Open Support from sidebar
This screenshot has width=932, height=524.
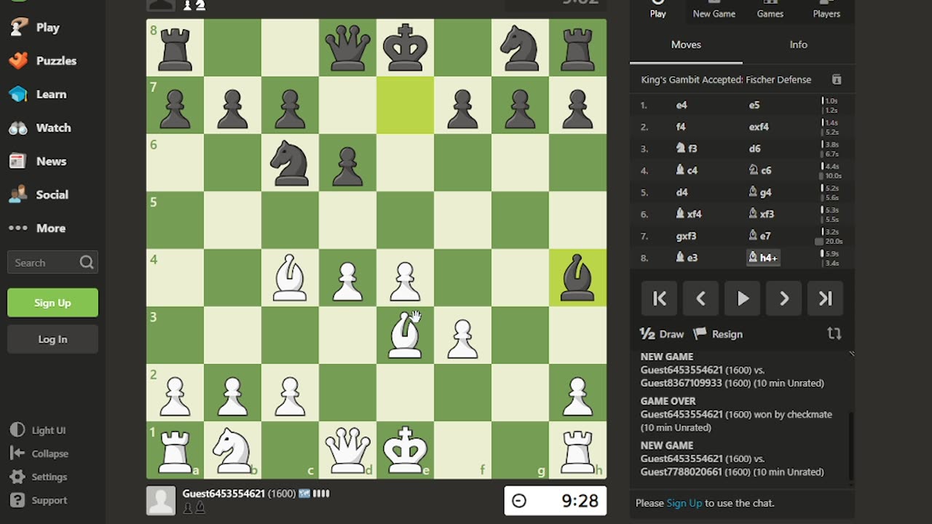point(39,500)
